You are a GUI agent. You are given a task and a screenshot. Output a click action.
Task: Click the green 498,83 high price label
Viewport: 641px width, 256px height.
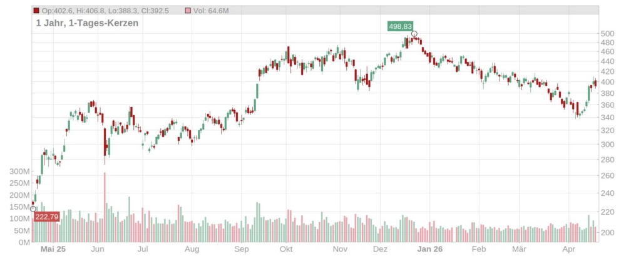coord(399,26)
